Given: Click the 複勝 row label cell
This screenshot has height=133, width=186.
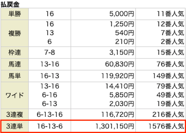Looking at the screenshot, I should tap(15, 33).
